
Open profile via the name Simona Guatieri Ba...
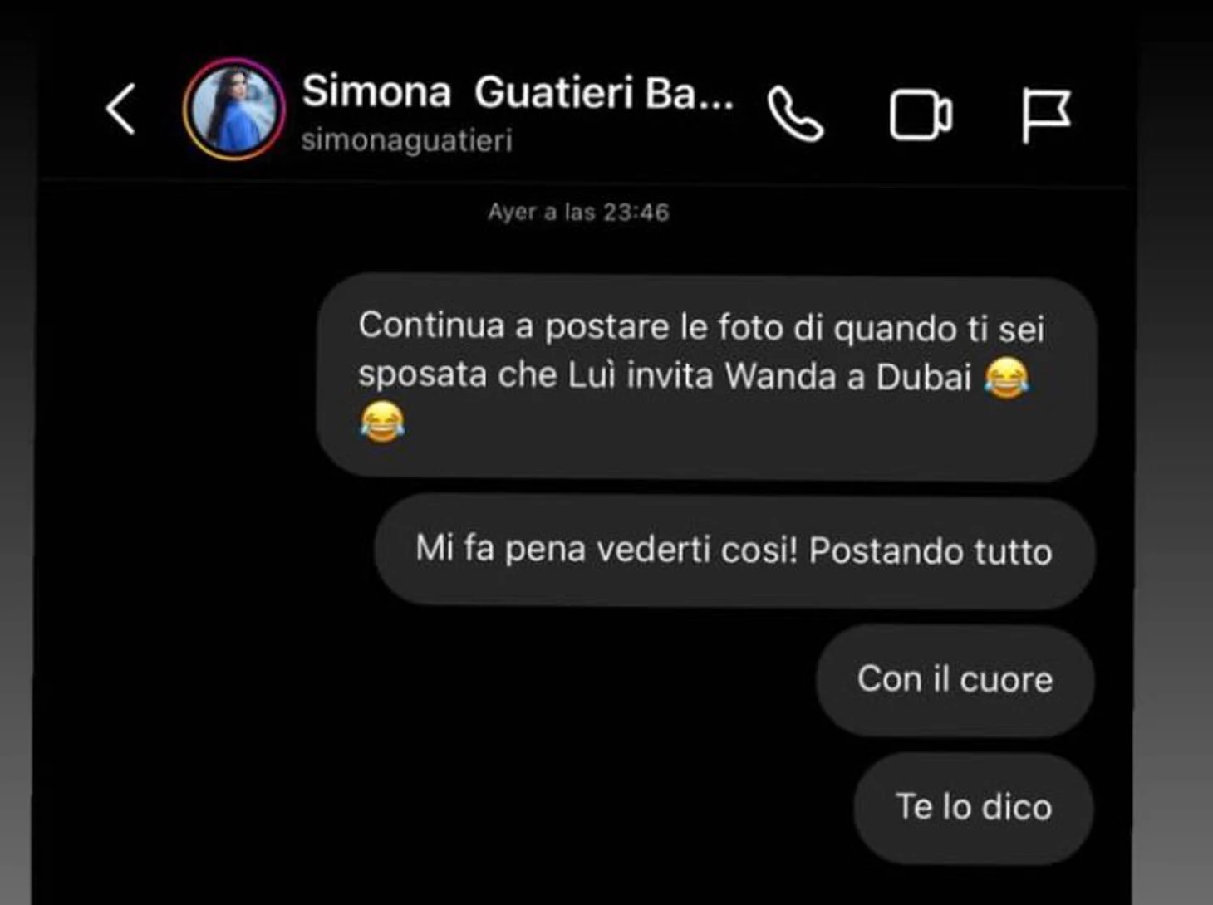point(518,91)
